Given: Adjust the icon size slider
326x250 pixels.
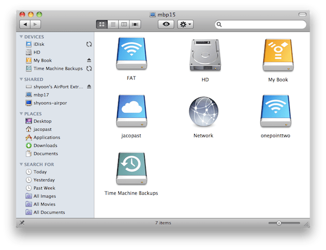Looking at the screenshot, I should tap(279, 223).
